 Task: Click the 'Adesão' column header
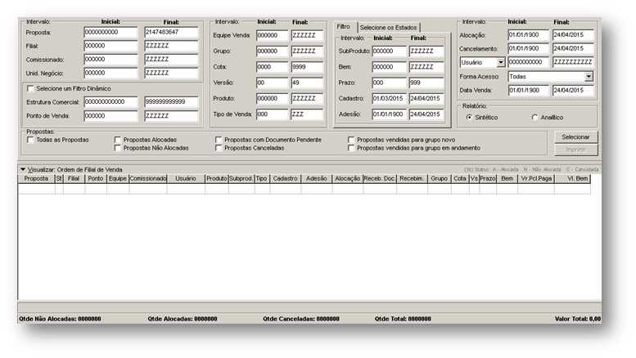pyautogui.click(x=317, y=179)
